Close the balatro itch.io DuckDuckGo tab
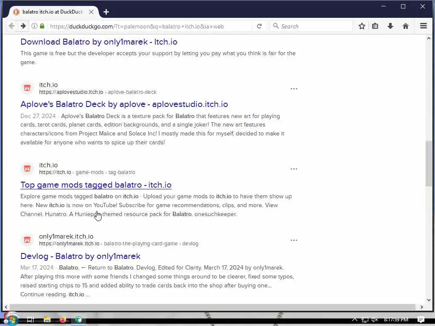Viewport: 435px width, 326px height. point(91,12)
